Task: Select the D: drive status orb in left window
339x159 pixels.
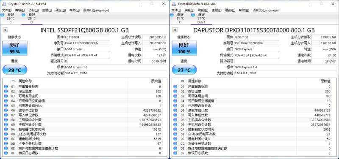Action: click(x=24, y=15)
